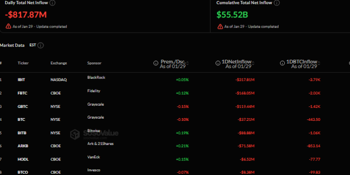Click the -0.15% discount value

click(x=183, y=106)
